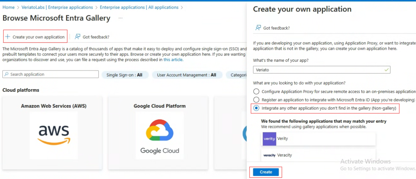Open the Categories filter pill
416x179 pixels.
pos(236,75)
